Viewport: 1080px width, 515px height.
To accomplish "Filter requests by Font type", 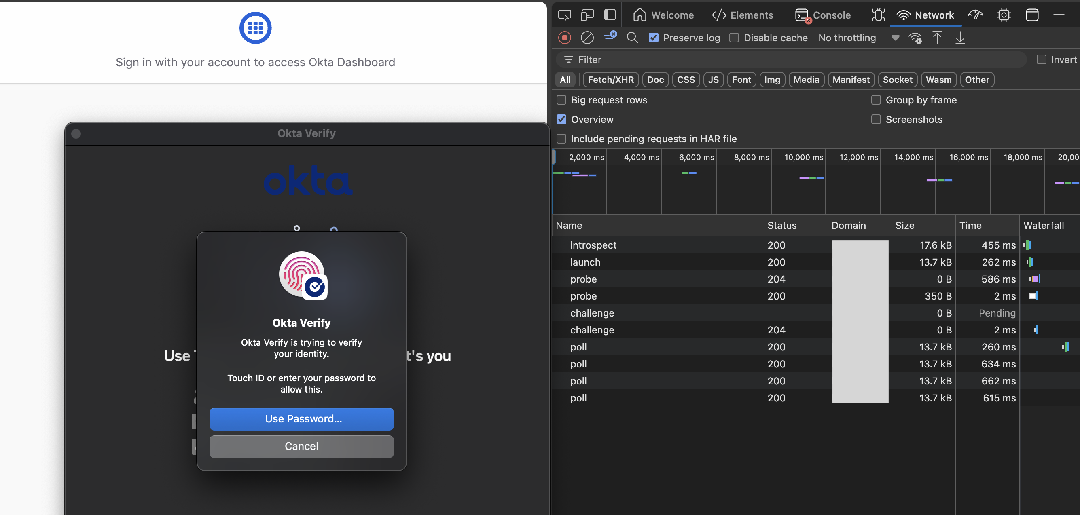I will pos(741,80).
